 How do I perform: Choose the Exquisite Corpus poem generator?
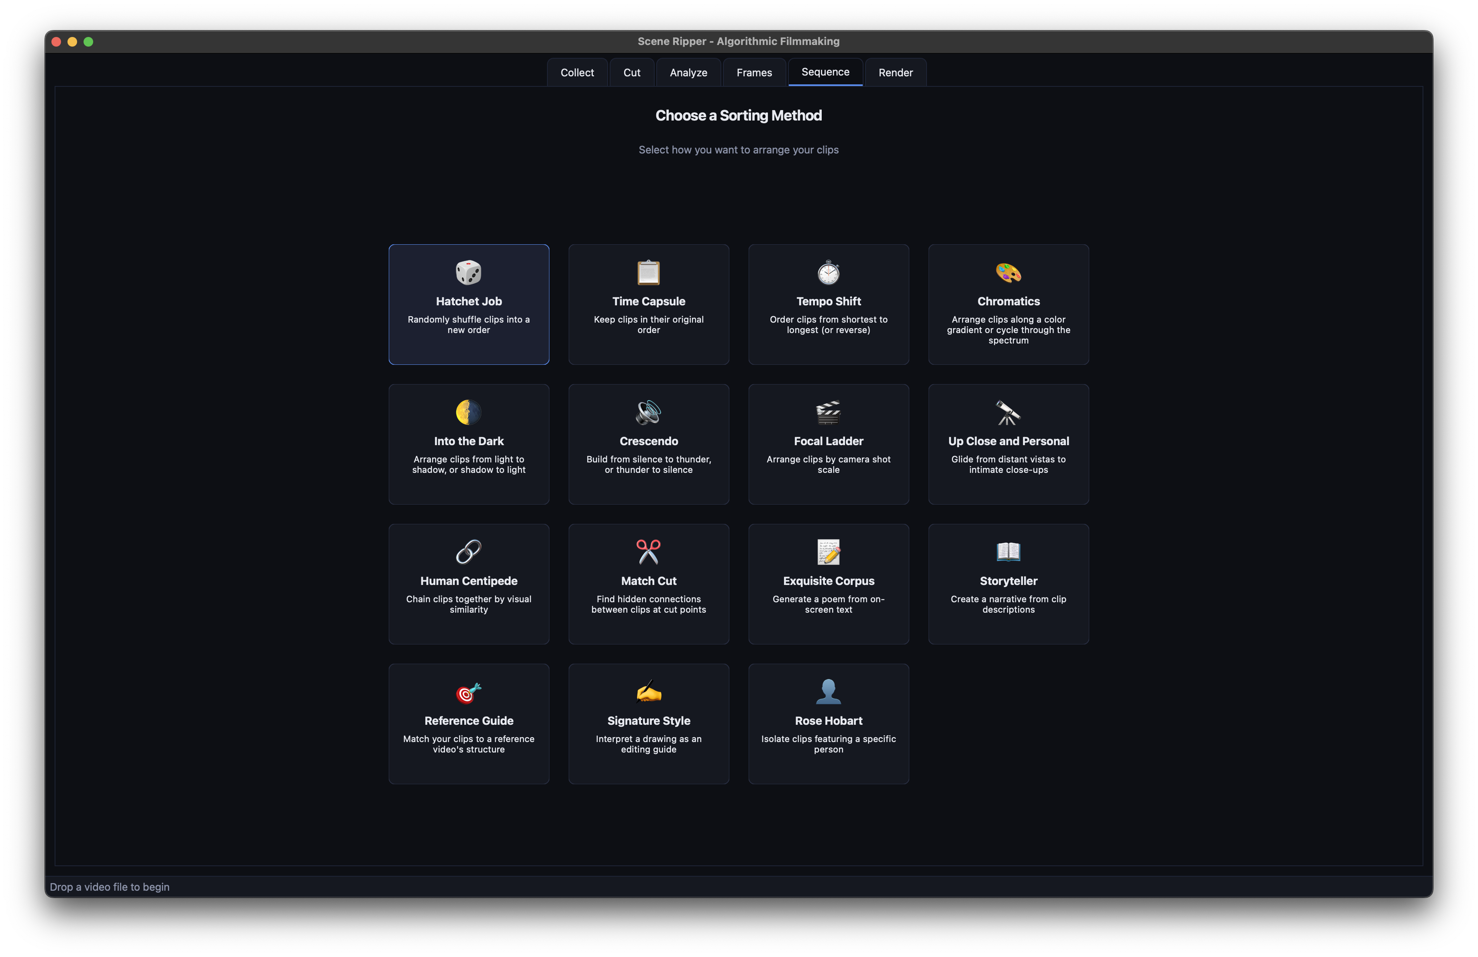tap(829, 584)
